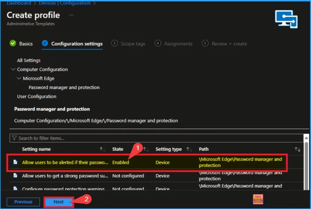Click scrollbar up arrow of settings list

(306, 138)
